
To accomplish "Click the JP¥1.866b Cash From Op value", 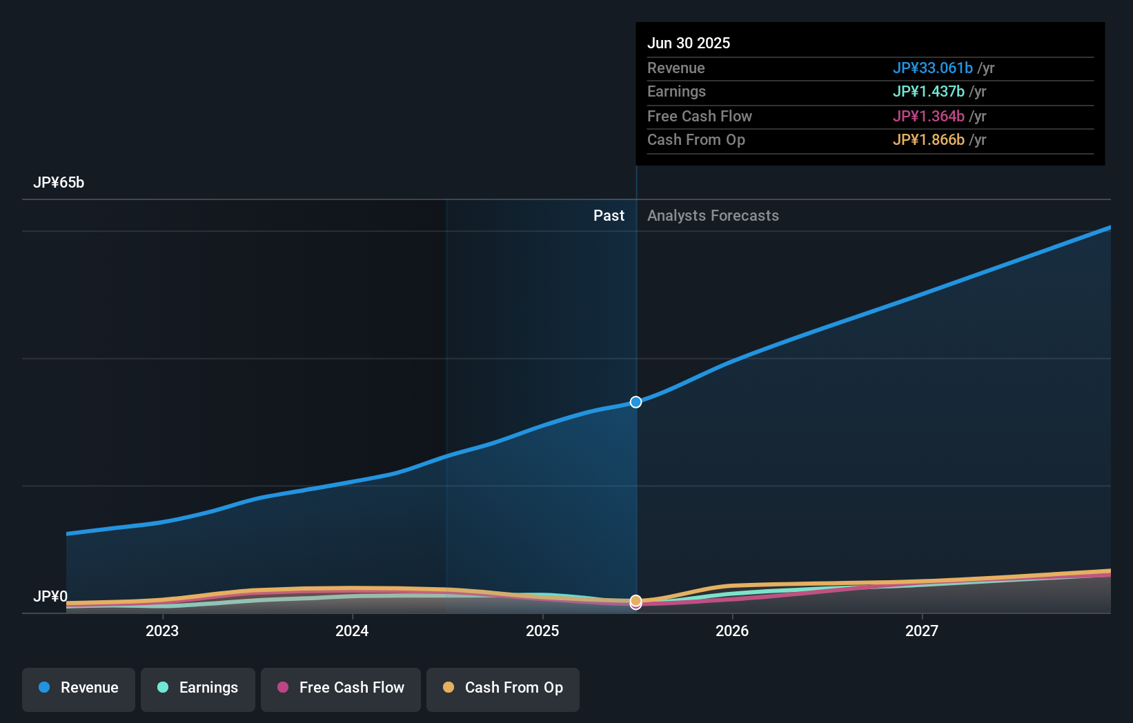I will pos(929,140).
